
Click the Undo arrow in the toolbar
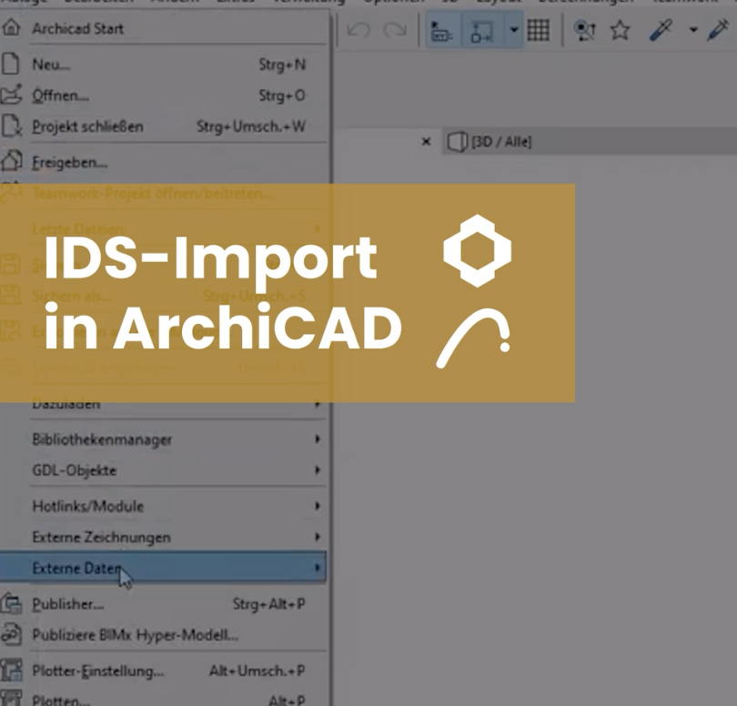(358, 30)
